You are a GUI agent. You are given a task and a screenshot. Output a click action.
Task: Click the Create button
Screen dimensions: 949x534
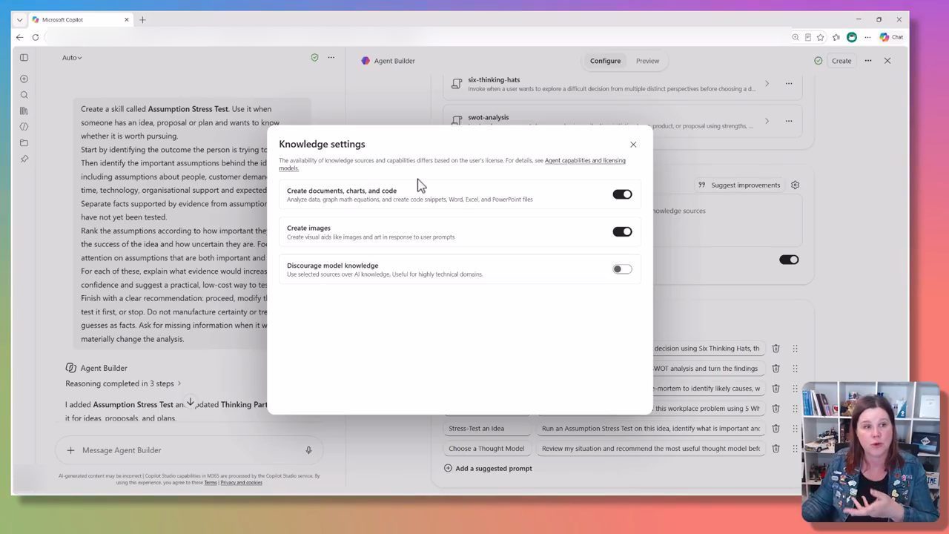(841, 61)
